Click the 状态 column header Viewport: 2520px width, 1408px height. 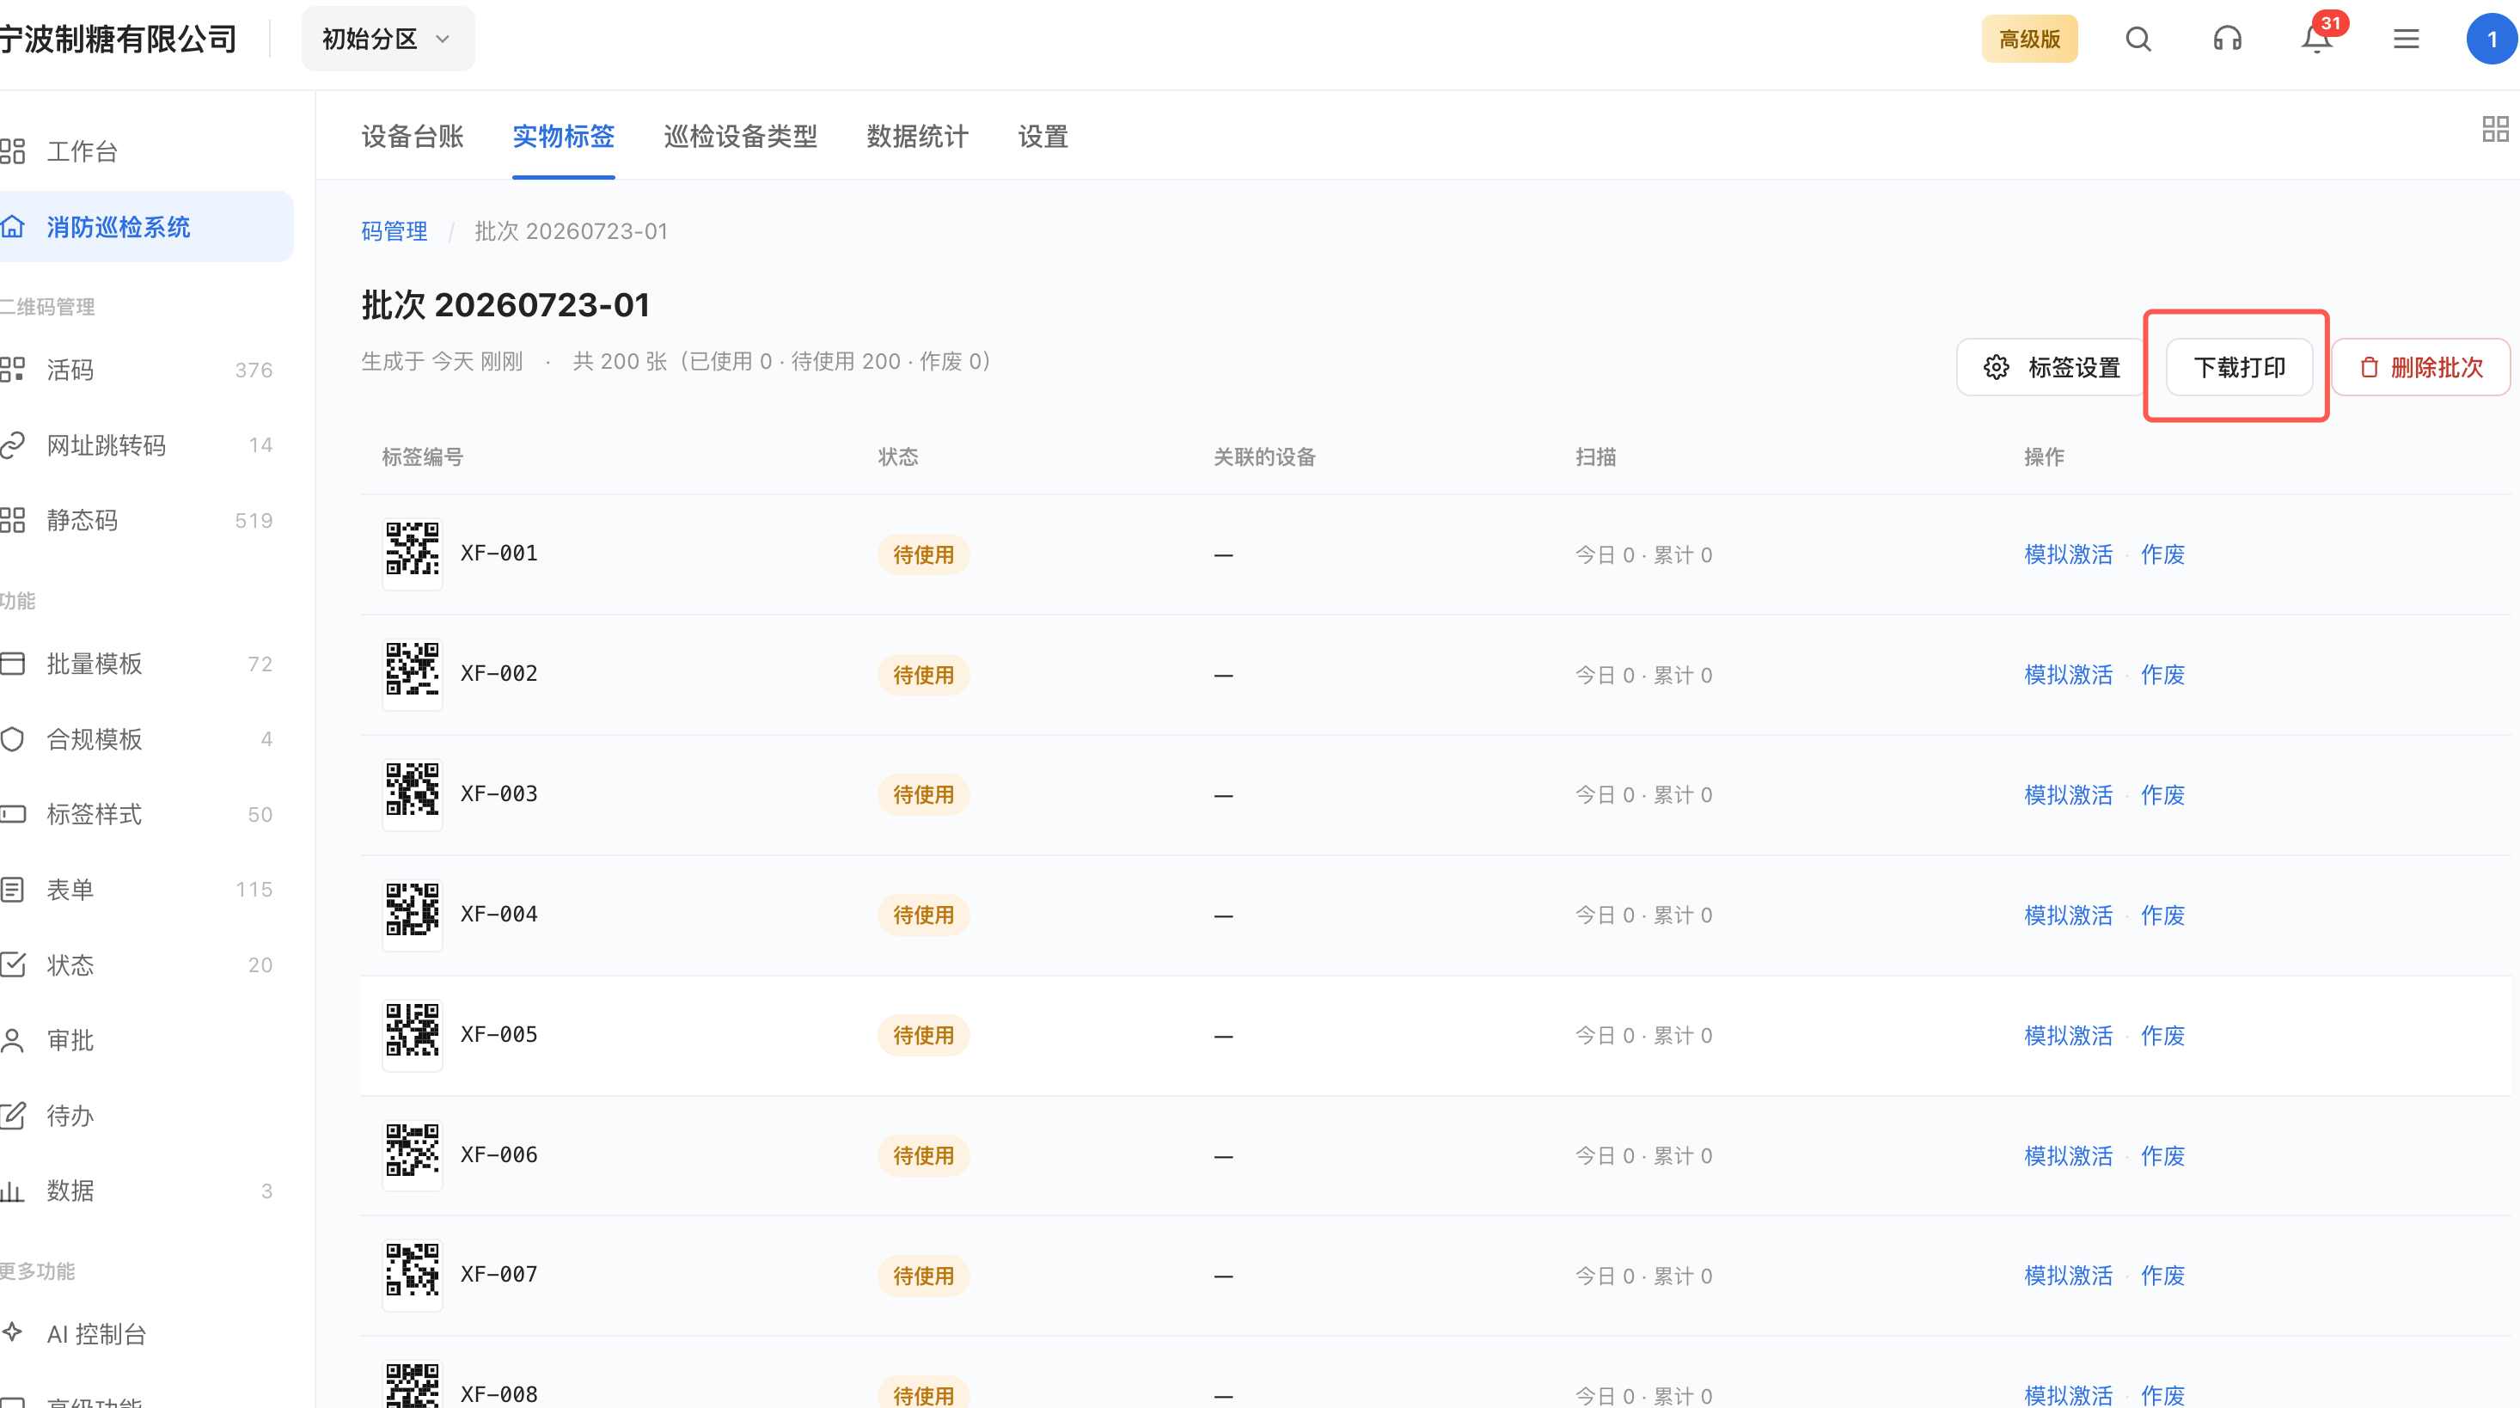point(898,457)
